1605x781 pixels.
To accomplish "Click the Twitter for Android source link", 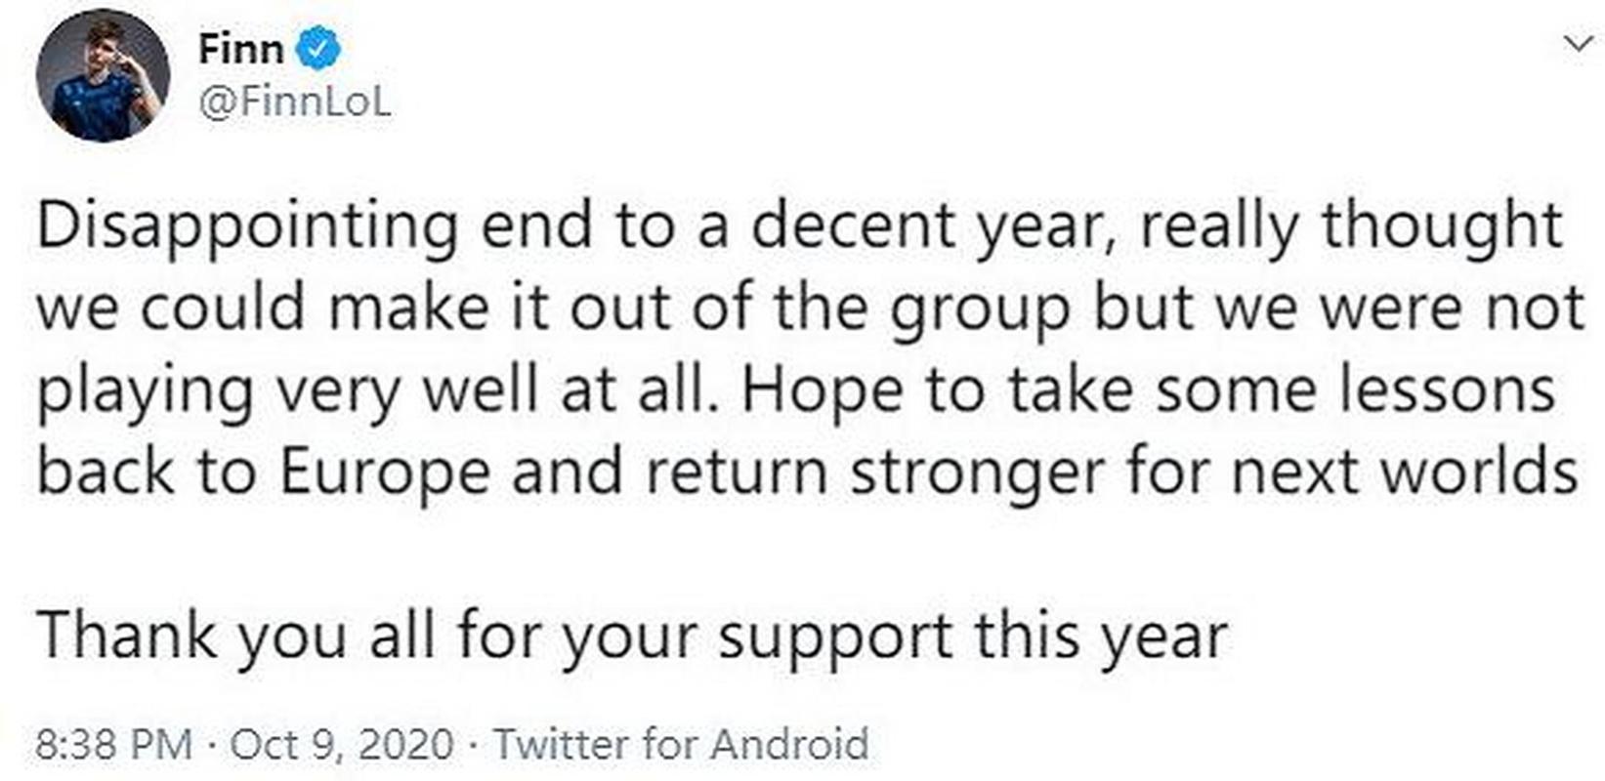I will click(x=681, y=745).
